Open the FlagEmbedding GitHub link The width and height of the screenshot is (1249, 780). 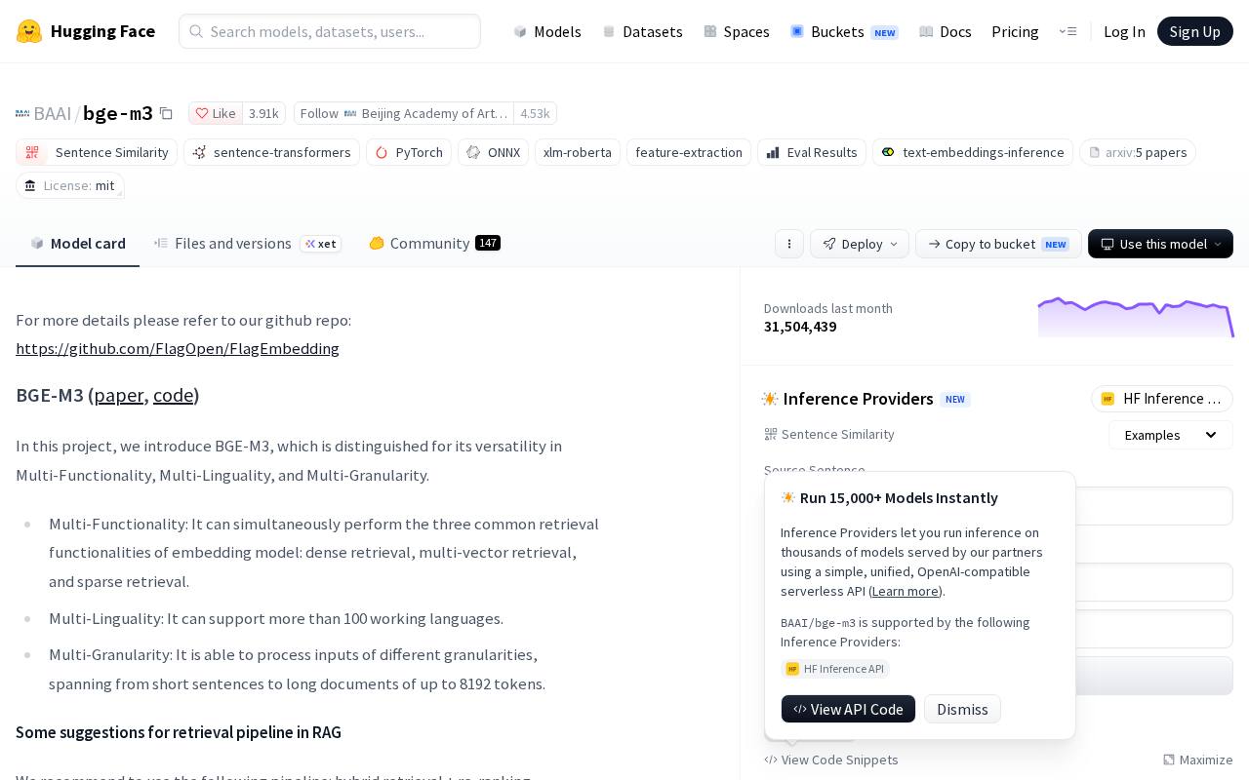click(x=178, y=348)
